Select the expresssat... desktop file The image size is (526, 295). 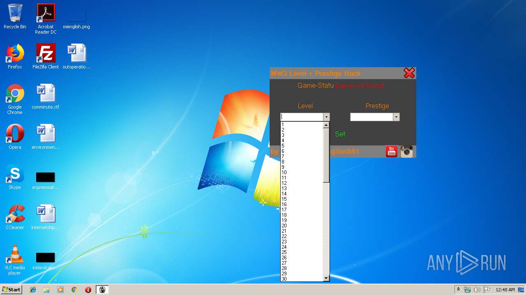pos(46,181)
